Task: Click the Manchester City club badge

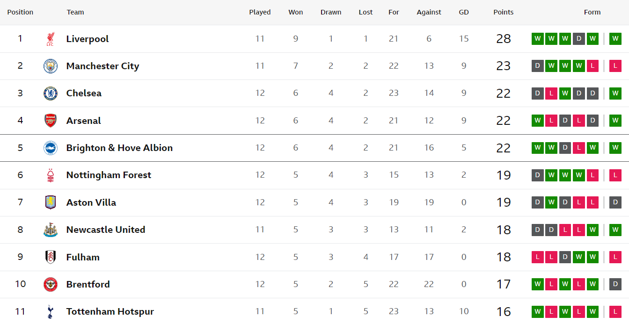Action: [x=50, y=66]
